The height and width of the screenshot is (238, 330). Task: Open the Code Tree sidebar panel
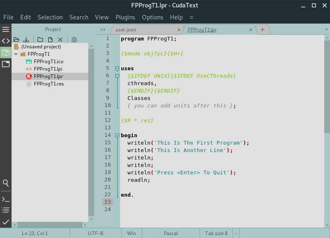click(5, 40)
